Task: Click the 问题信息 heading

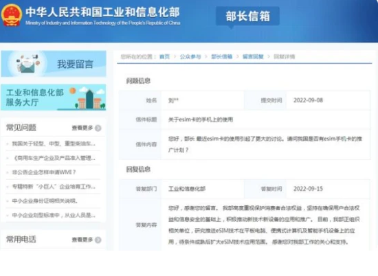Action: 138,81
